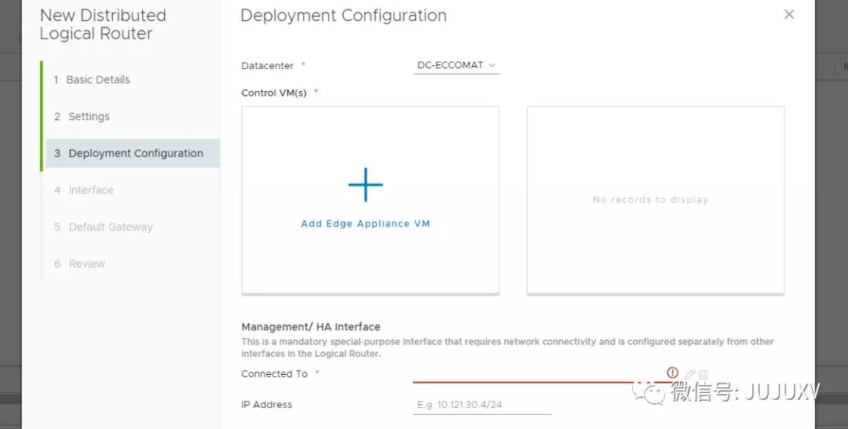Click the Control VM(s) label
The image size is (848, 429).
pyautogui.click(x=274, y=93)
